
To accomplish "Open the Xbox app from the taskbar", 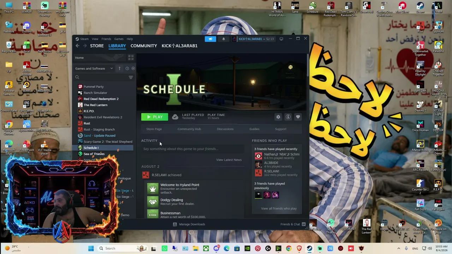I will click(206, 249).
